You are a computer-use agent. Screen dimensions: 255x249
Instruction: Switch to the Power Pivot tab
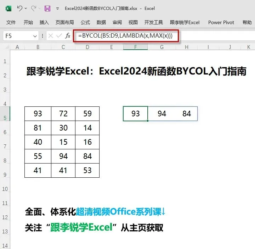click(x=221, y=22)
